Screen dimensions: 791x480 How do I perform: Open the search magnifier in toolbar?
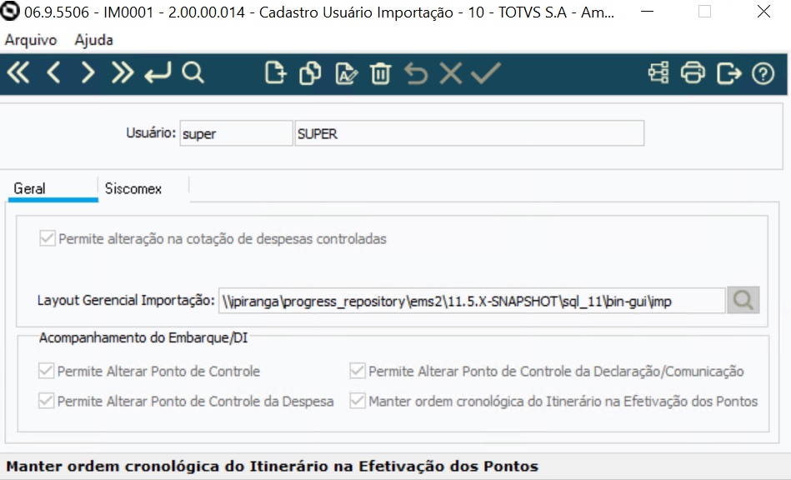coord(193,73)
